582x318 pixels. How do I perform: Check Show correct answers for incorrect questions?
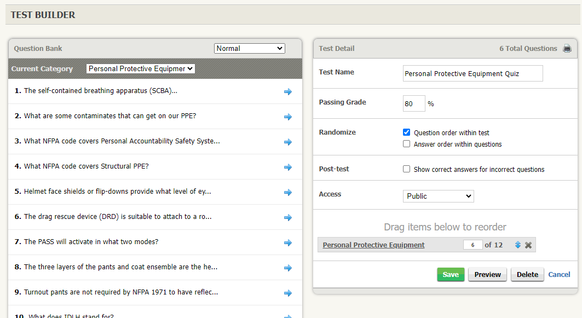pos(406,169)
